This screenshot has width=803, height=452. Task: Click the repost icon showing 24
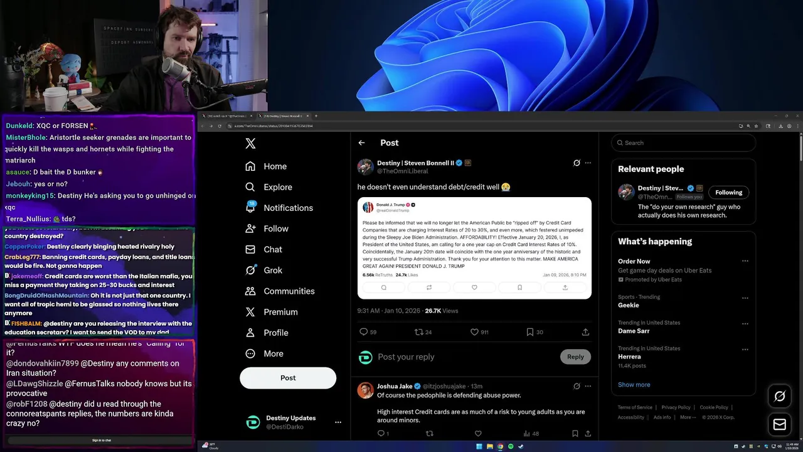(418, 332)
